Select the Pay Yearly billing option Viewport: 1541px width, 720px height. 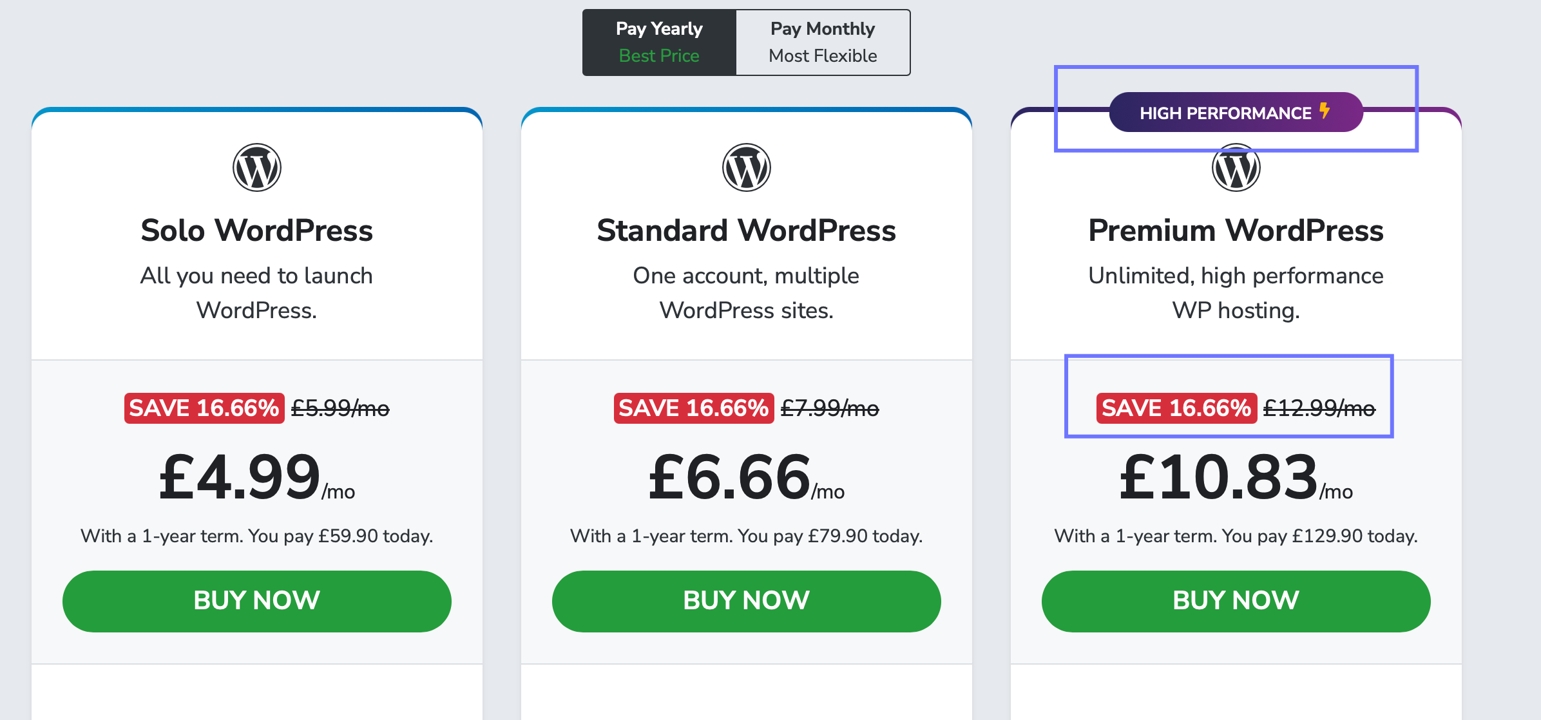pos(659,43)
